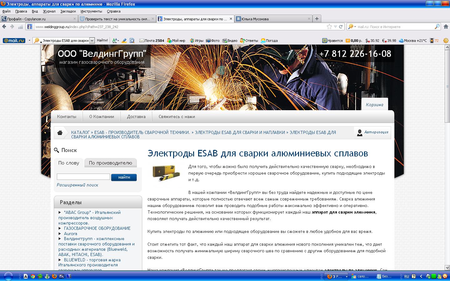Open Почта mail from the toolbar
Viewport: 450px width, 281px height.
(x=152, y=41)
